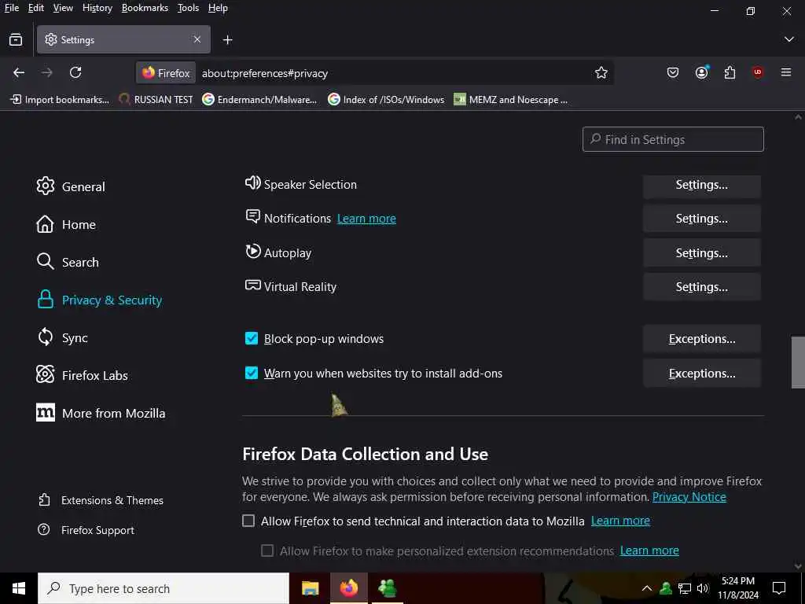Open the notification center icon
This screenshot has width=805, height=604.
coord(779,588)
